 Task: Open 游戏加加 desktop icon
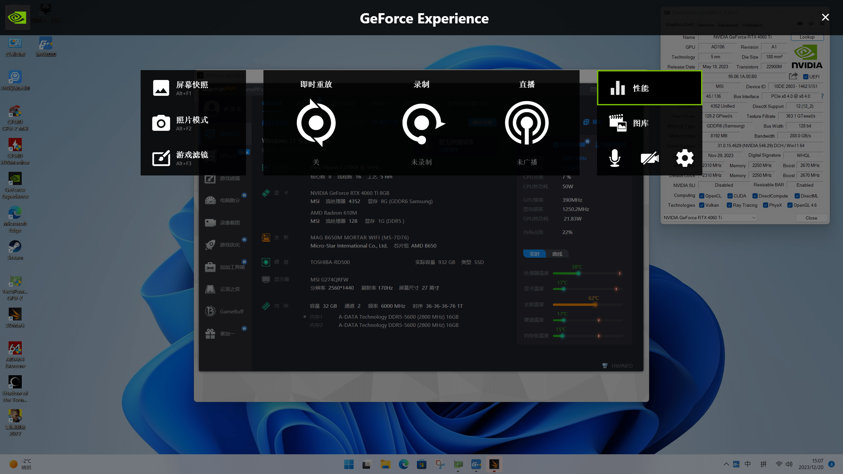click(x=46, y=47)
